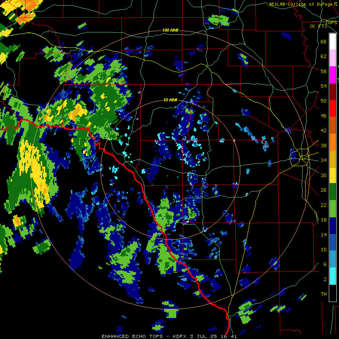The height and width of the screenshot is (339, 339).
Task: Click the '38' legend value
Action: click(324, 145)
